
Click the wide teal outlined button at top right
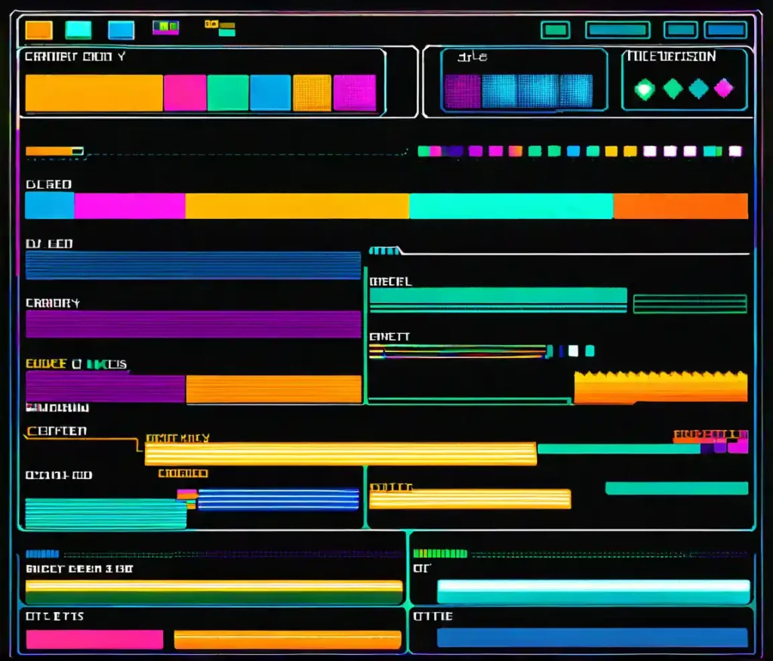(x=617, y=30)
